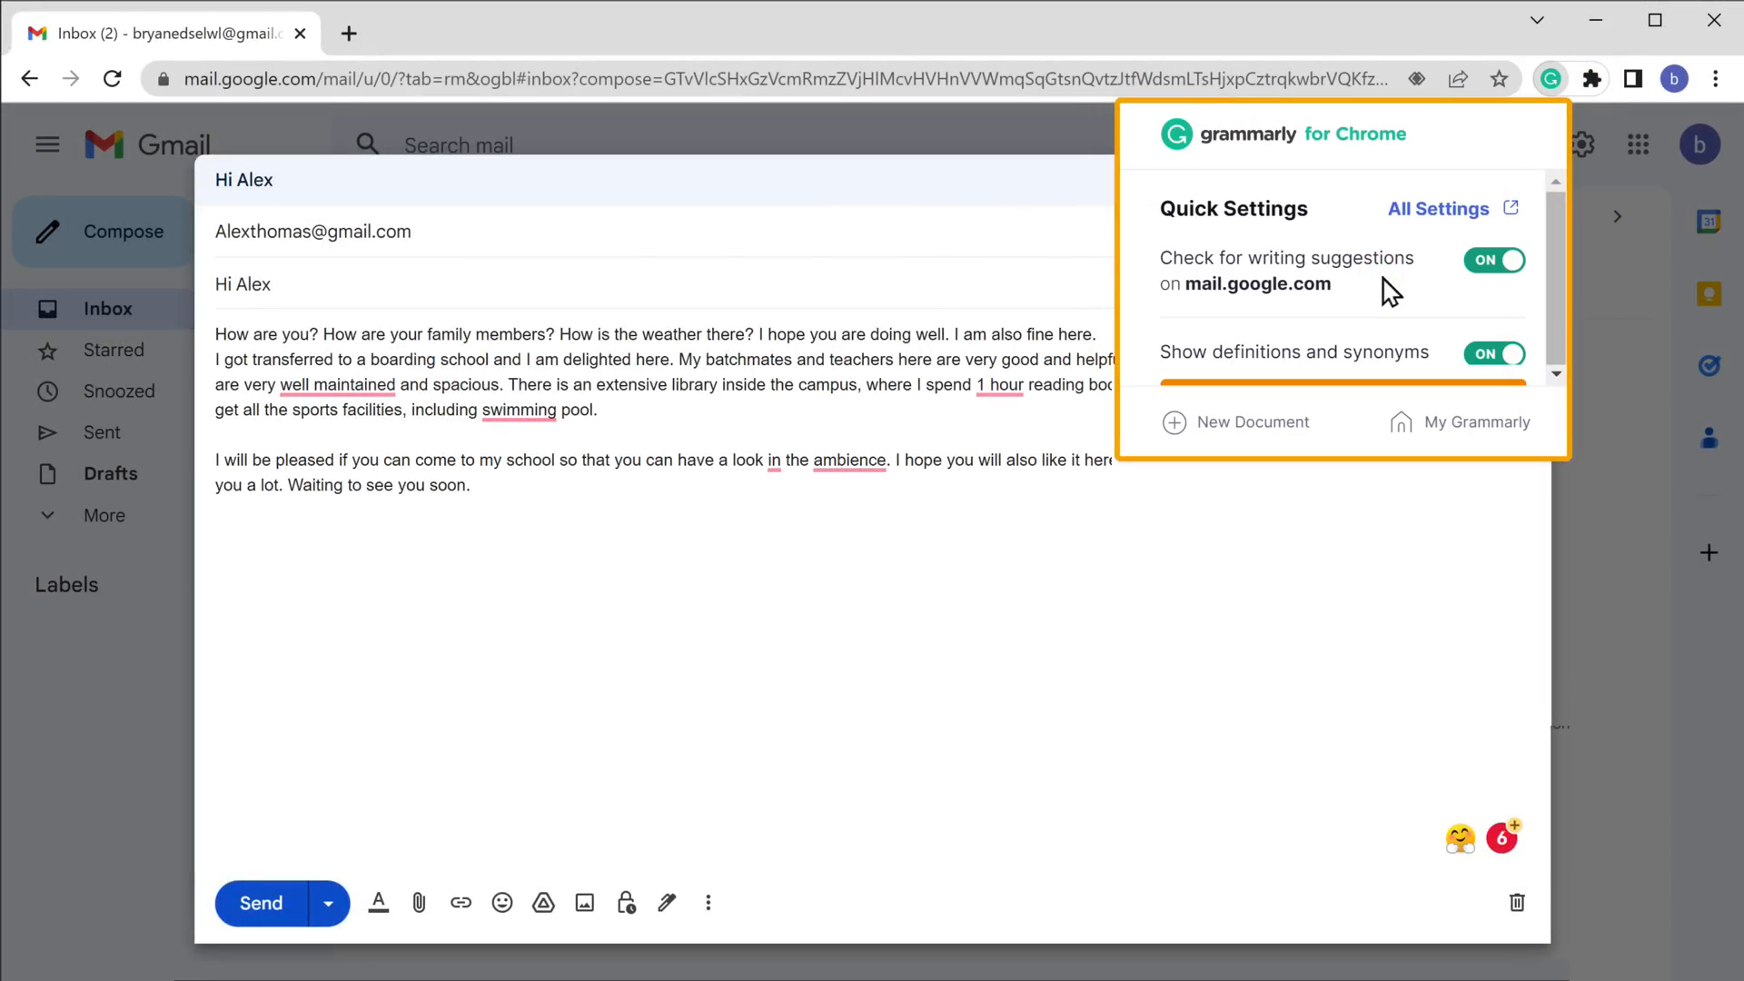The image size is (1744, 981).
Task: Toggle Chrome side panel icon
Action: coord(1633,79)
